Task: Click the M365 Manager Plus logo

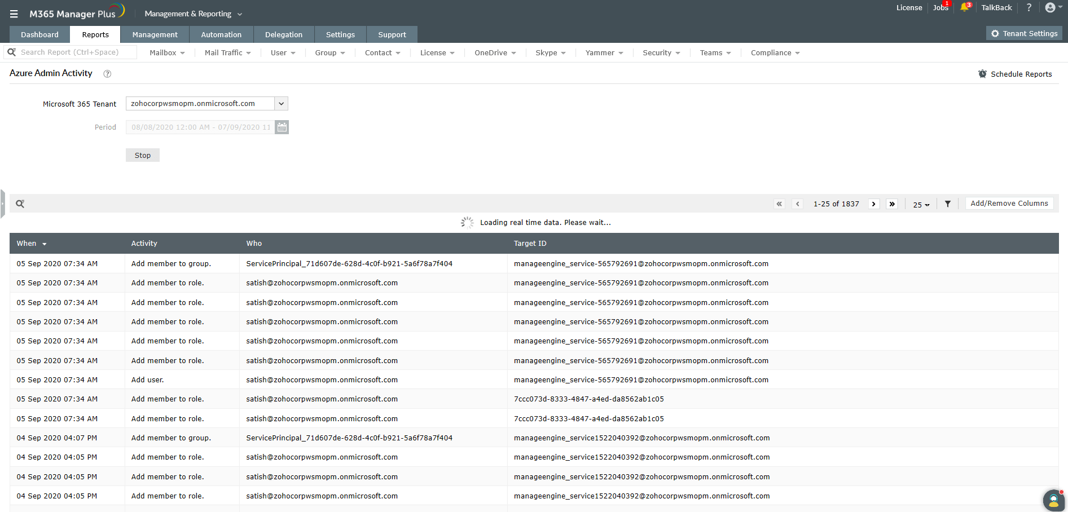Action: pos(77,12)
